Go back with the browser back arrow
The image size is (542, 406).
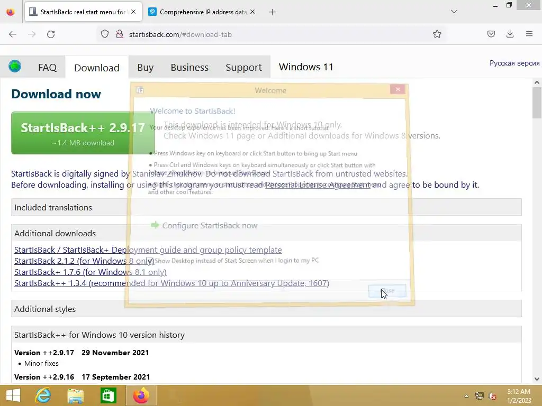(13, 34)
